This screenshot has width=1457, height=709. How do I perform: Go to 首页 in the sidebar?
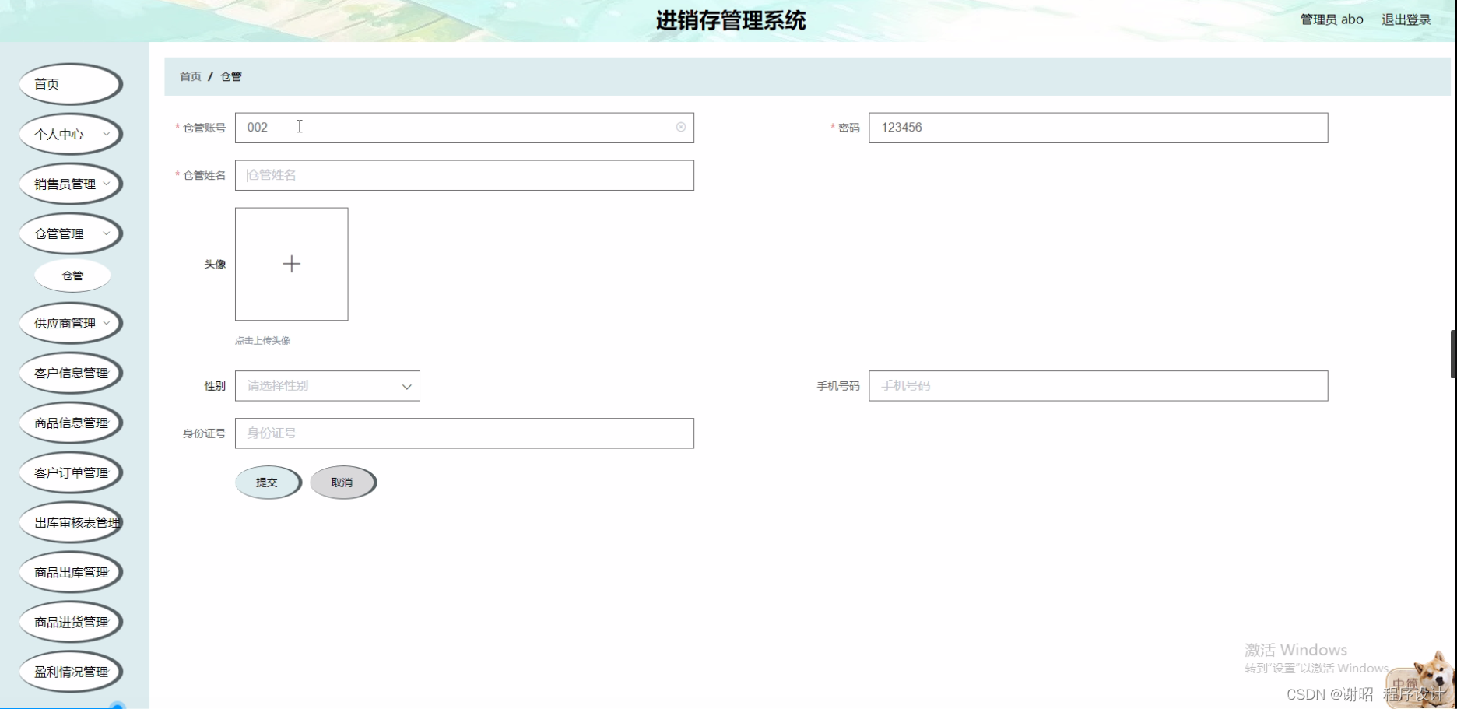71,84
